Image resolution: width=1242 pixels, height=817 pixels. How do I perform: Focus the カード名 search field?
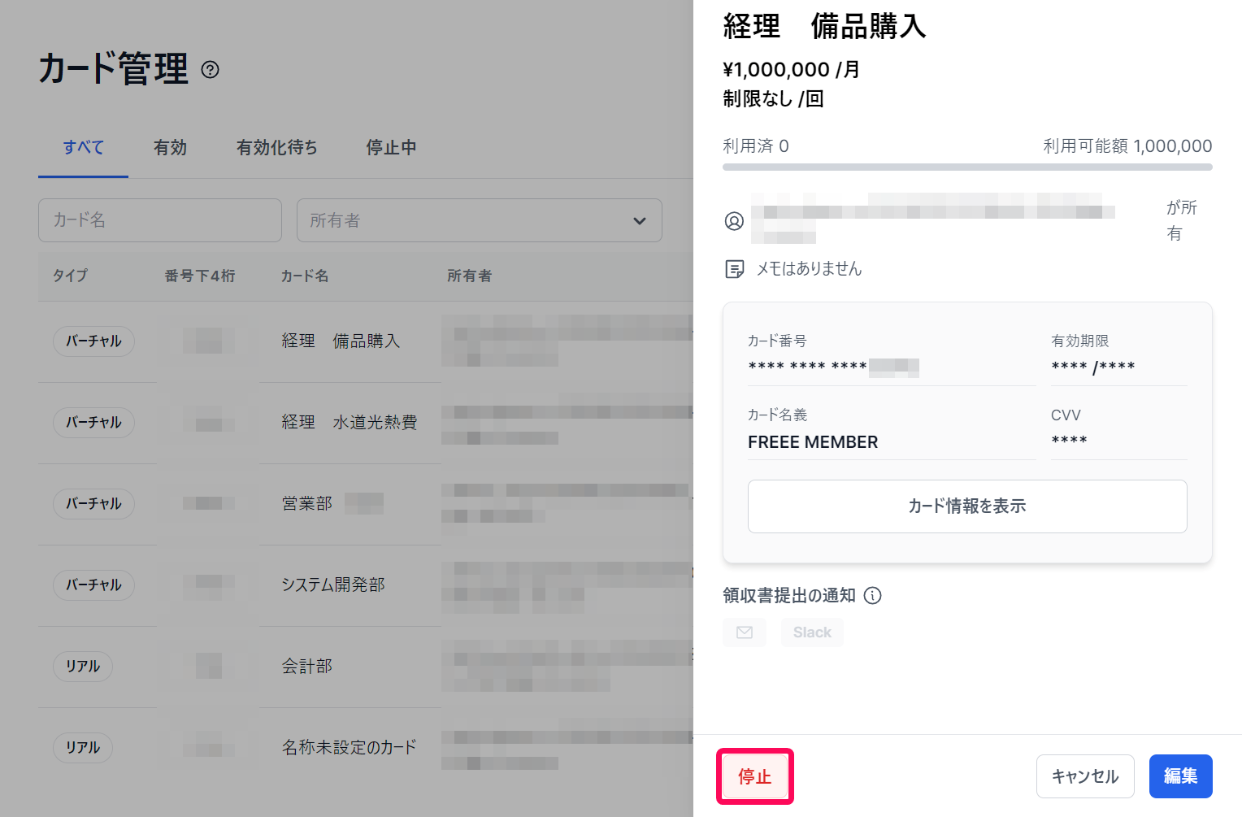160,220
